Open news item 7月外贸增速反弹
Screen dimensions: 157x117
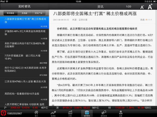tap(25, 59)
